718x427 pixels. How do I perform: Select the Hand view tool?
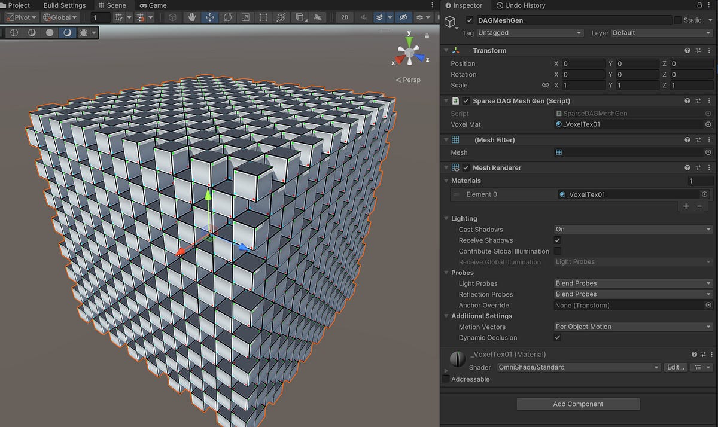pos(192,17)
